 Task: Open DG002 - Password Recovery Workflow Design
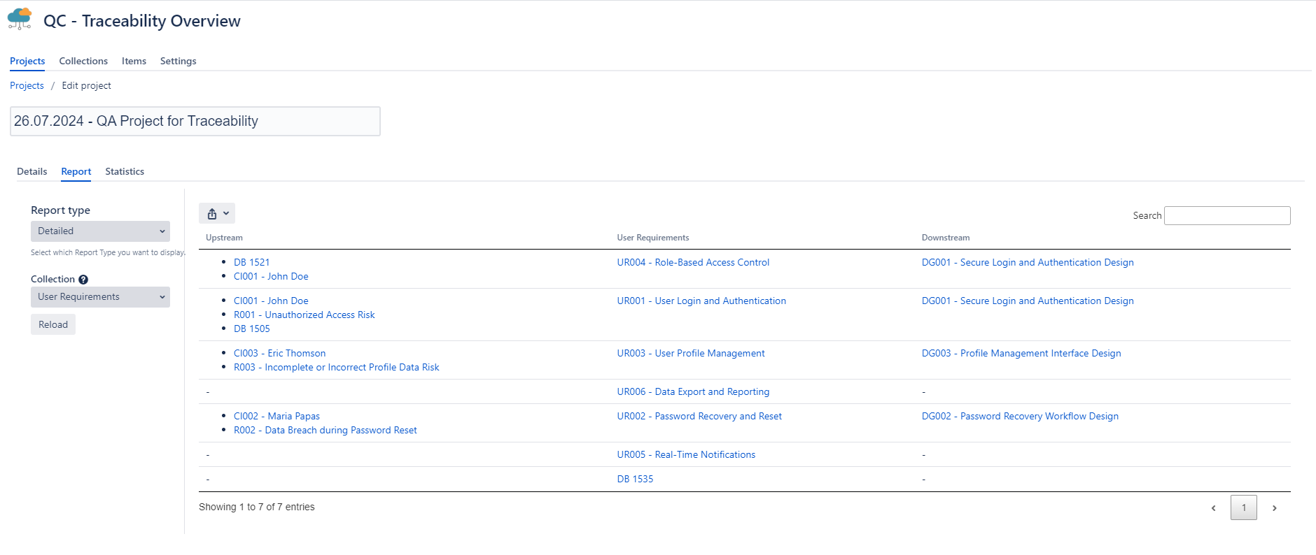(x=1019, y=416)
